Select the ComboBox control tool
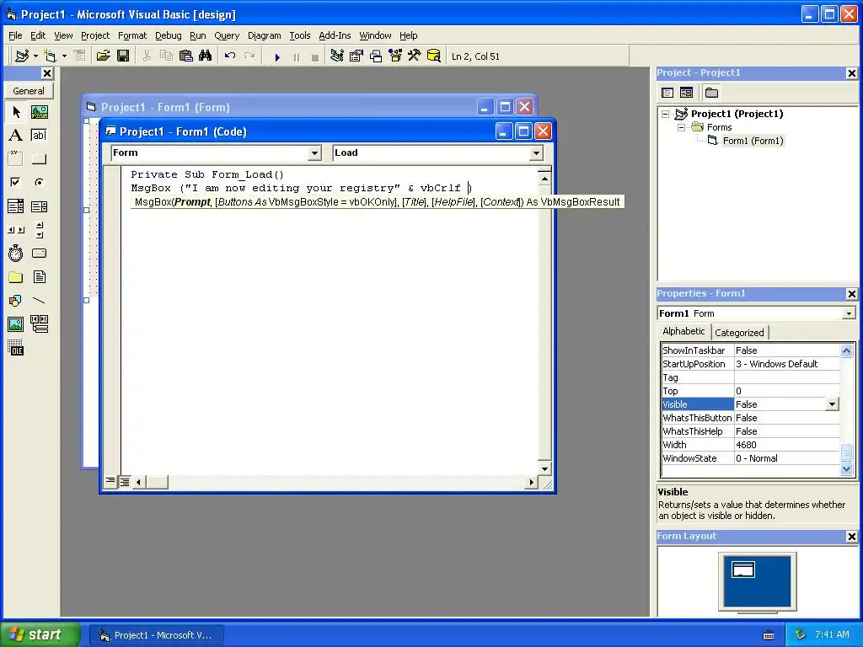 click(x=16, y=206)
